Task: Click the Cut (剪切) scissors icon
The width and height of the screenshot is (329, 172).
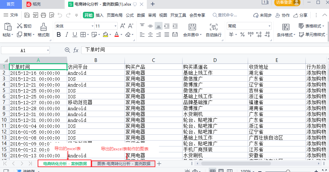Action: [20, 26]
